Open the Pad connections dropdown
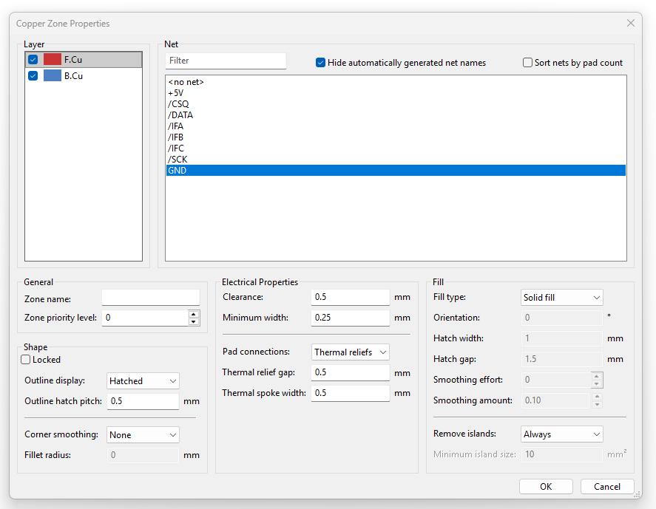 point(351,352)
